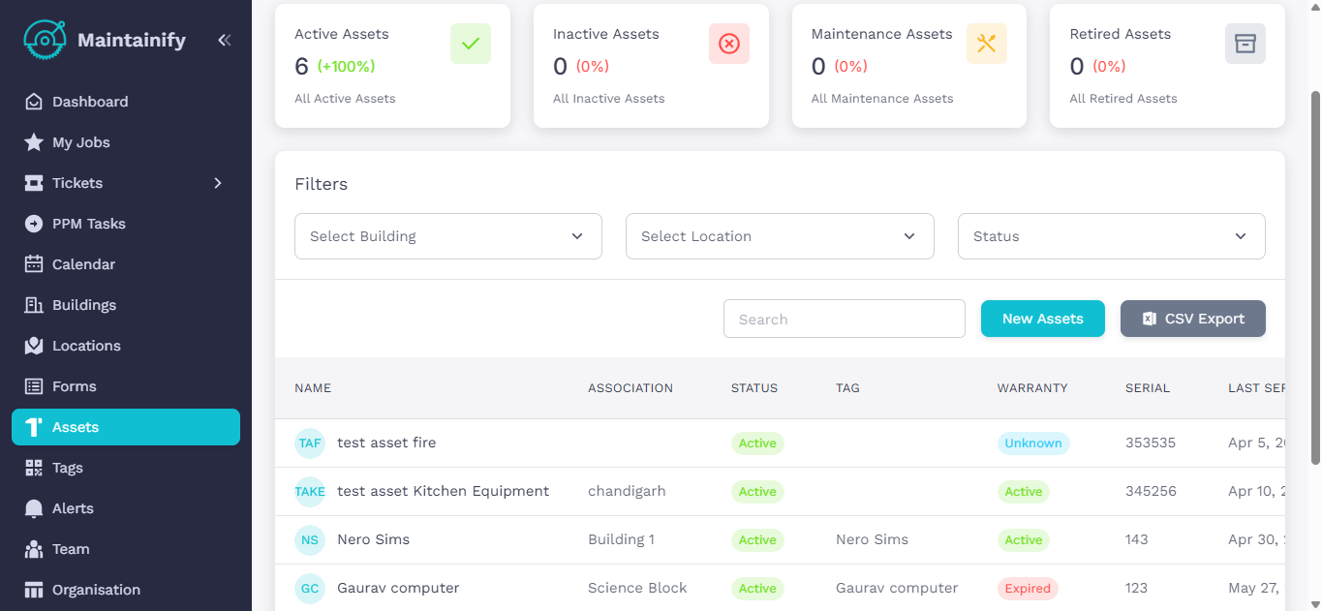Click the New Assets button

click(1042, 319)
